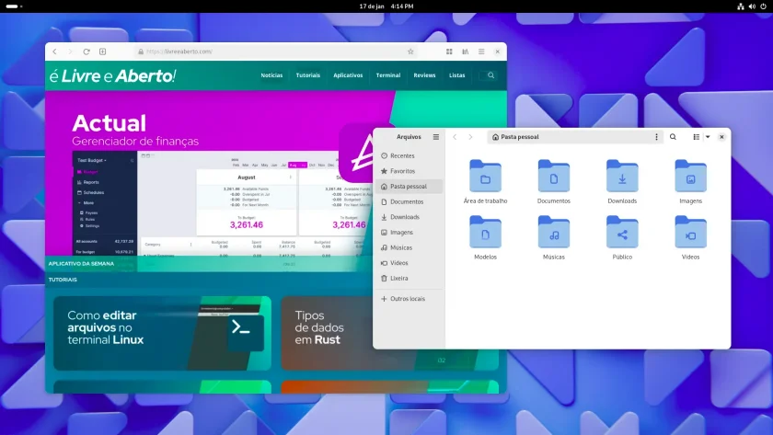Select Documentos in the sidebar
This screenshot has width=773, height=435.
pyautogui.click(x=410, y=201)
